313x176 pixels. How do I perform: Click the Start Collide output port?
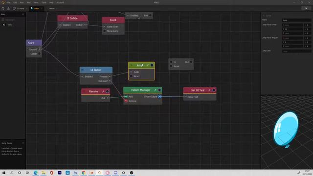pyautogui.click(x=39, y=54)
